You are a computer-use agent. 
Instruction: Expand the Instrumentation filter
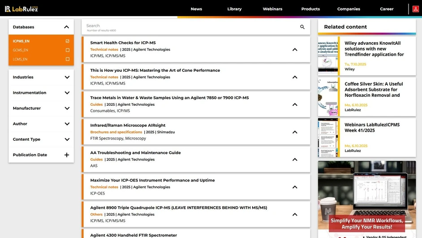[x=67, y=93]
